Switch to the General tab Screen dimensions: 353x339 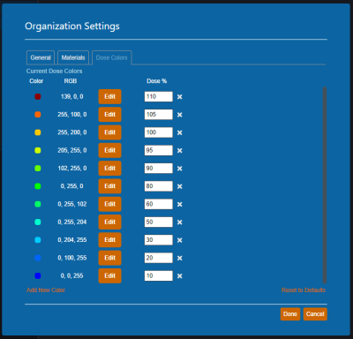41,57
